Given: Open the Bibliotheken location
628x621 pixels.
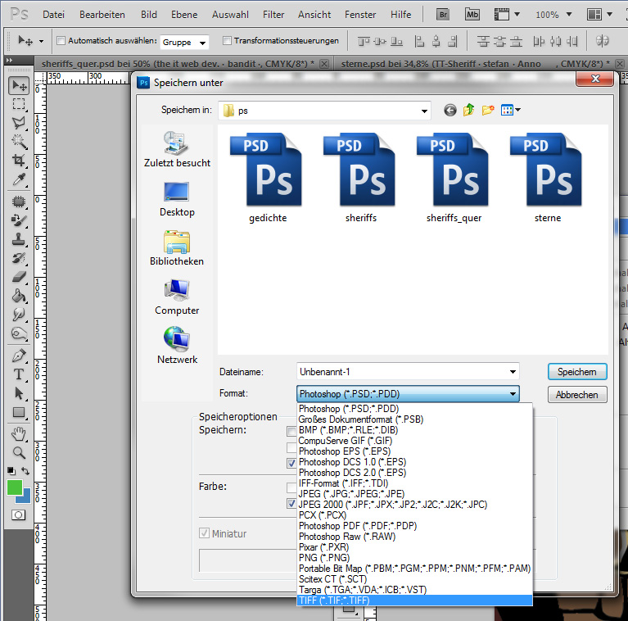Looking at the screenshot, I should coord(177,248).
